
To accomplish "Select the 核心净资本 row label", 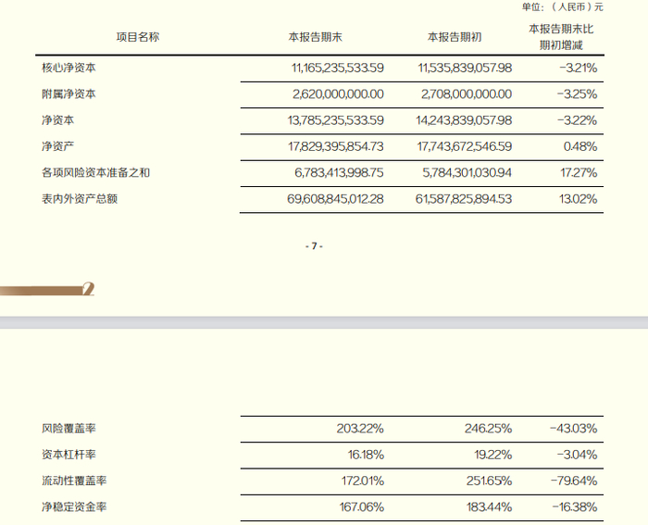I will point(69,68).
